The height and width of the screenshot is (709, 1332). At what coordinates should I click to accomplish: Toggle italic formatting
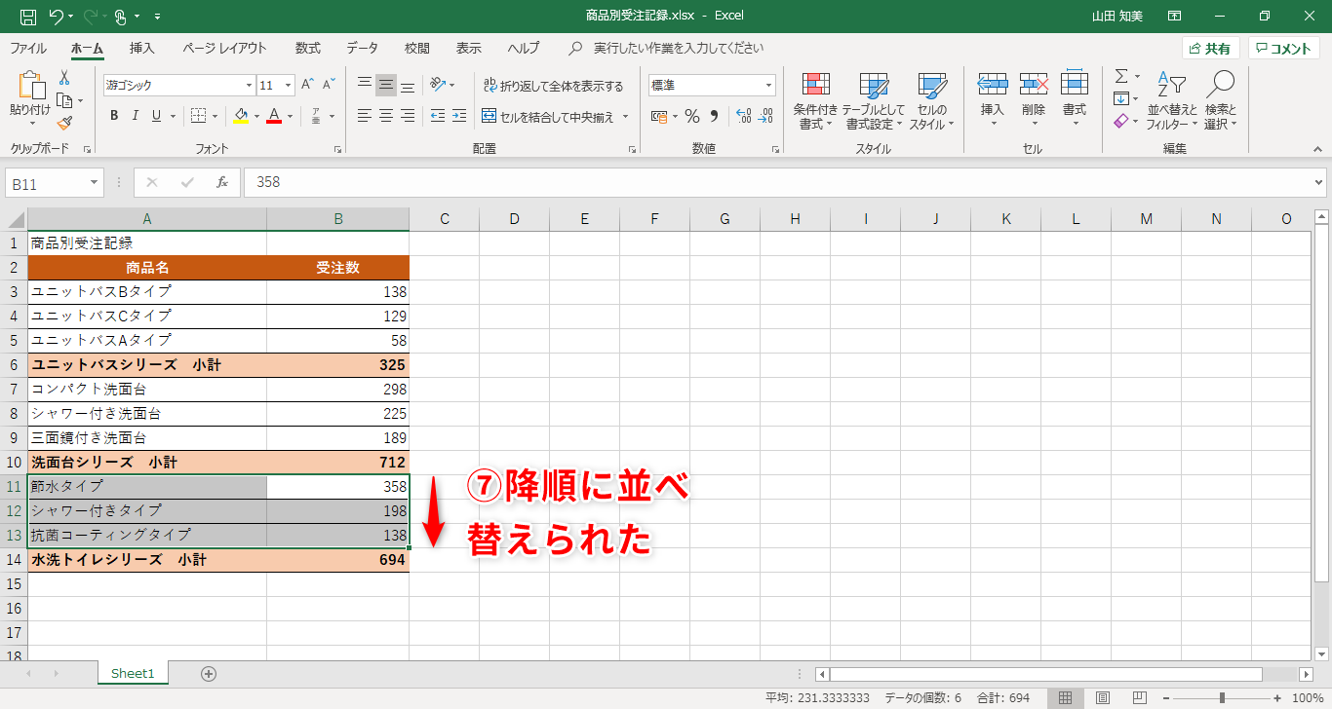pyautogui.click(x=136, y=116)
